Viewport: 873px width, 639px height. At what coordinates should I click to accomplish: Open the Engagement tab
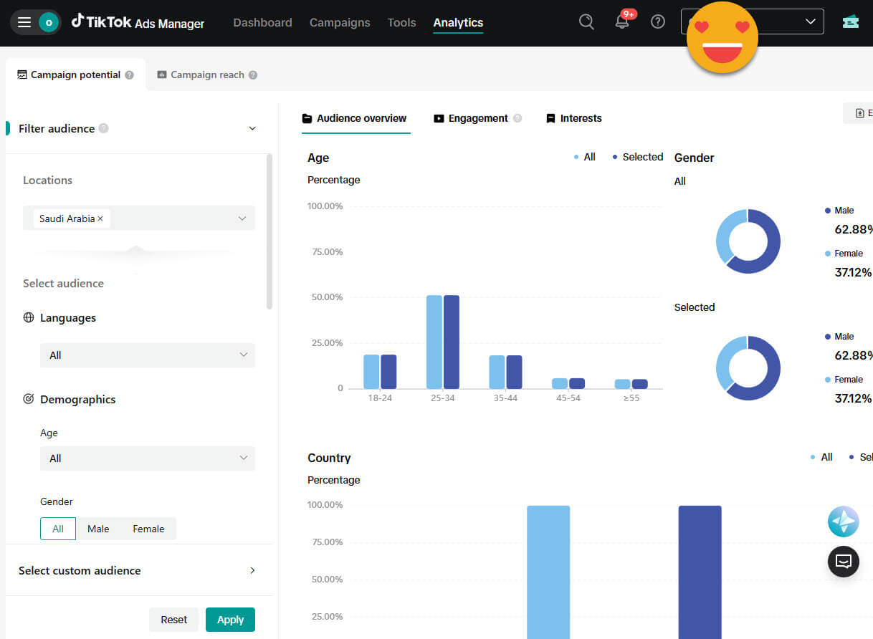click(x=477, y=118)
